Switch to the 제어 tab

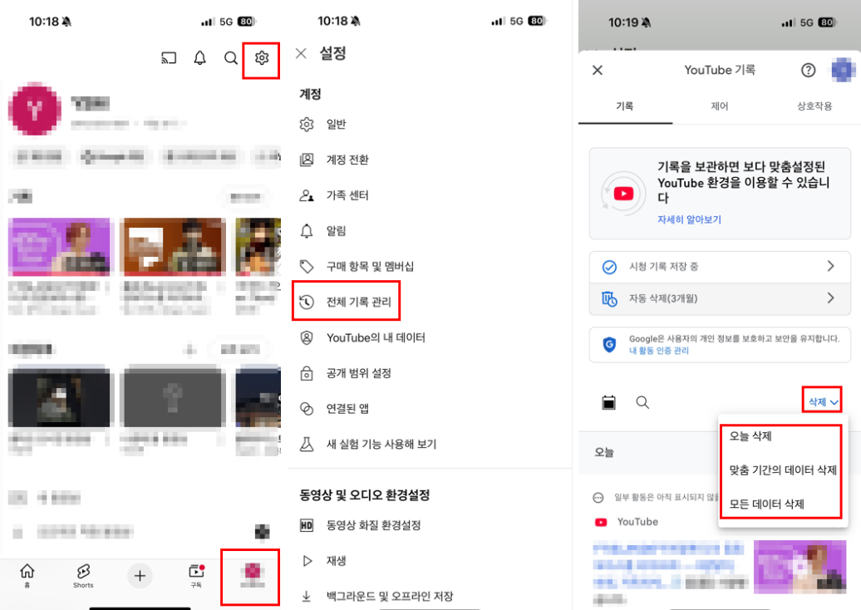pyautogui.click(x=720, y=106)
